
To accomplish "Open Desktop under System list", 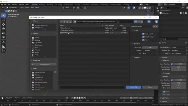I will [x=38, y=40].
